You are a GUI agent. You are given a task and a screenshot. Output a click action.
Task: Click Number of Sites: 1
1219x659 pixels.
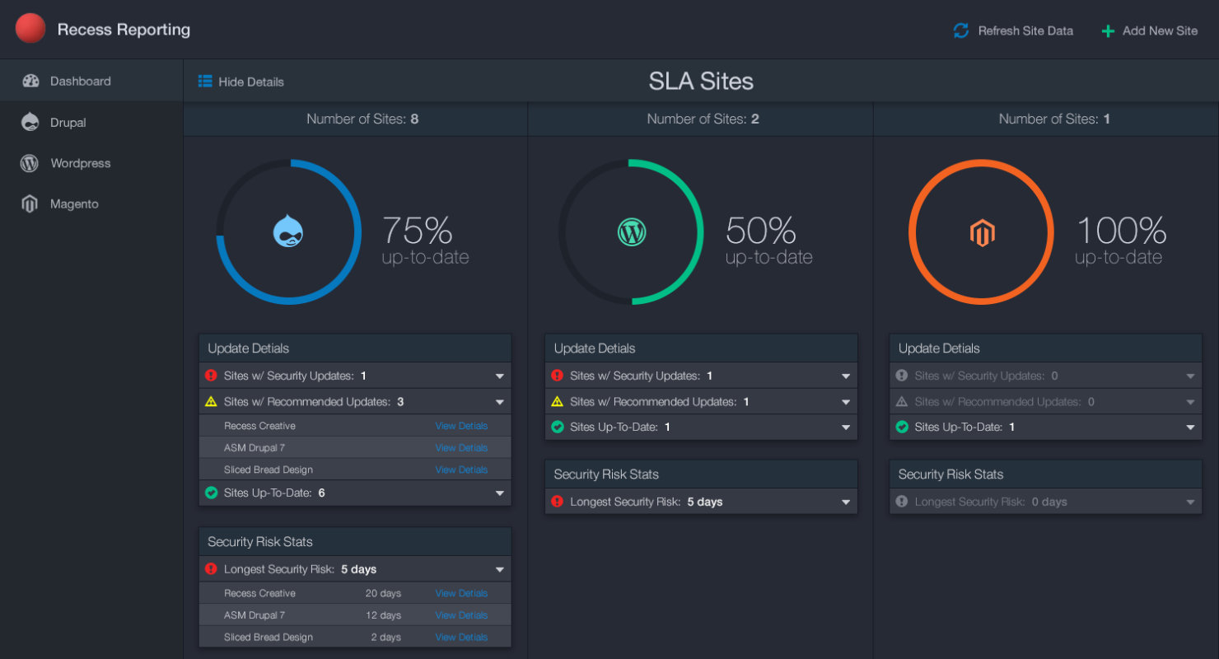coord(1054,119)
